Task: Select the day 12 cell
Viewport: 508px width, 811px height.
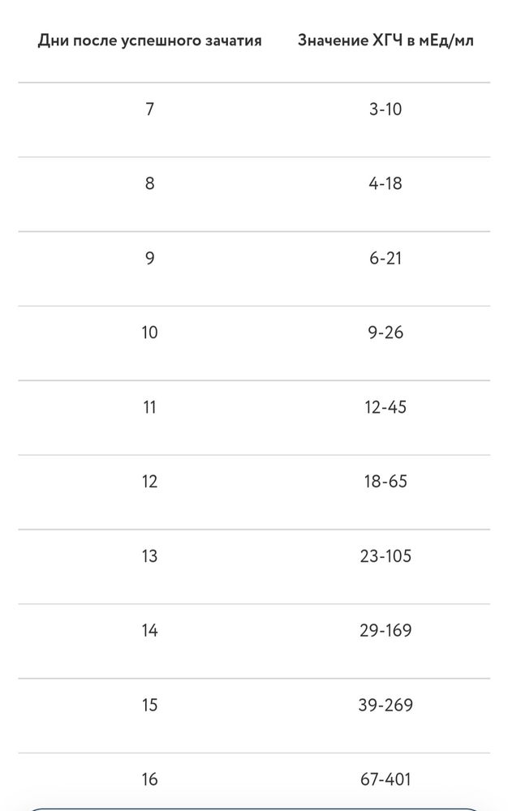Action: tap(149, 482)
